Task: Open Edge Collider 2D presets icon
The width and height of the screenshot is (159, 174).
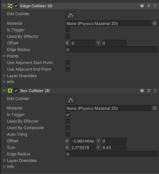Action: [x=149, y=6]
